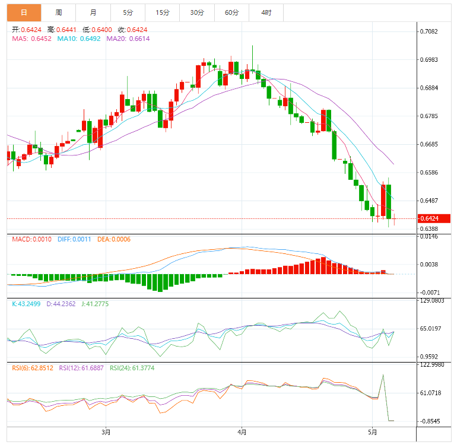Click the 0.6487 price axis label

coord(429,201)
